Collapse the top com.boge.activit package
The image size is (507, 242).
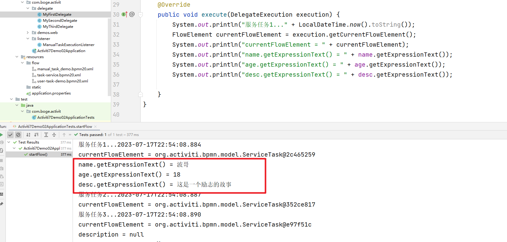pos(22,2)
